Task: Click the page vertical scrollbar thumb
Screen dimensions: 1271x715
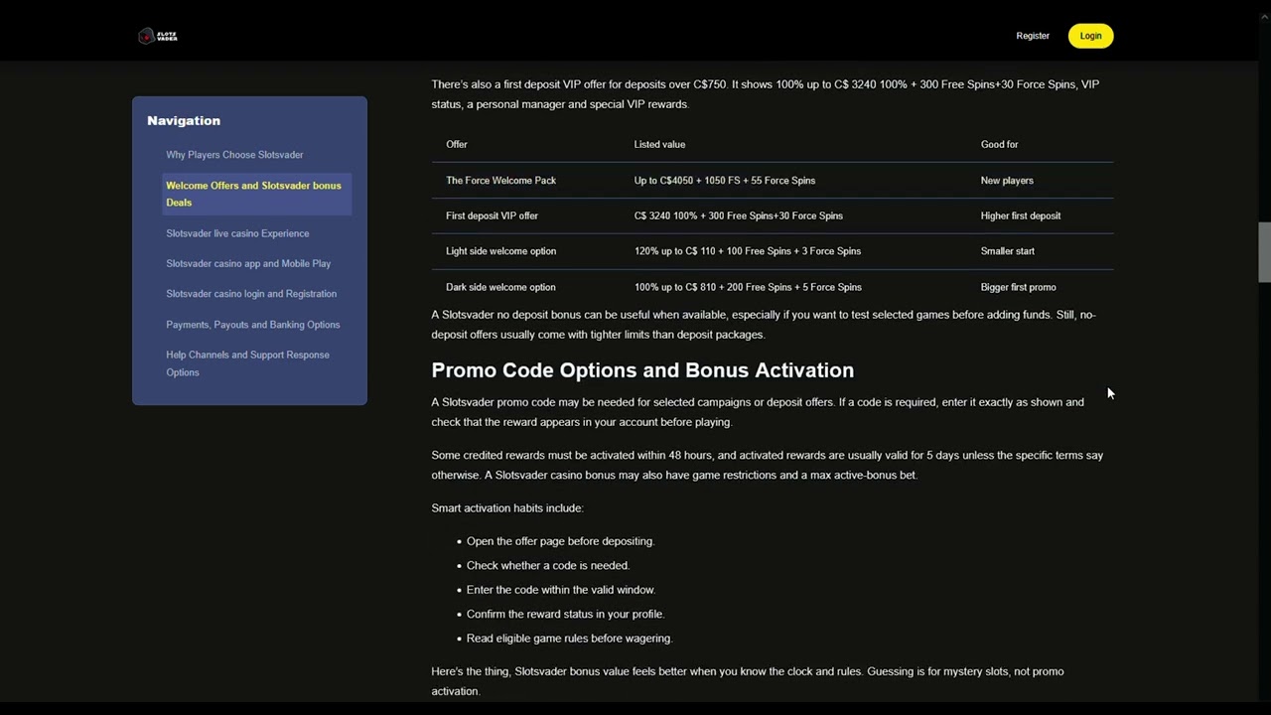Action: click(1264, 252)
